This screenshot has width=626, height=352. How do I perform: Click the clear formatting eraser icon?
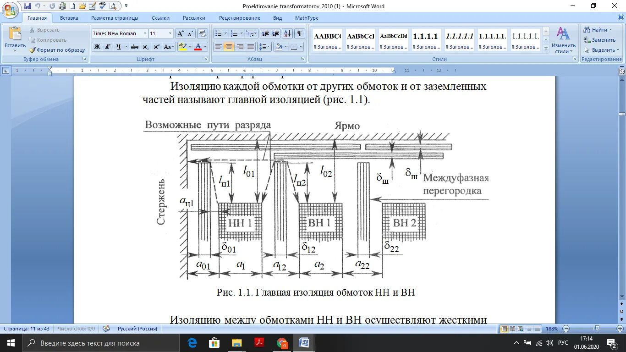[x=203, y=33]
